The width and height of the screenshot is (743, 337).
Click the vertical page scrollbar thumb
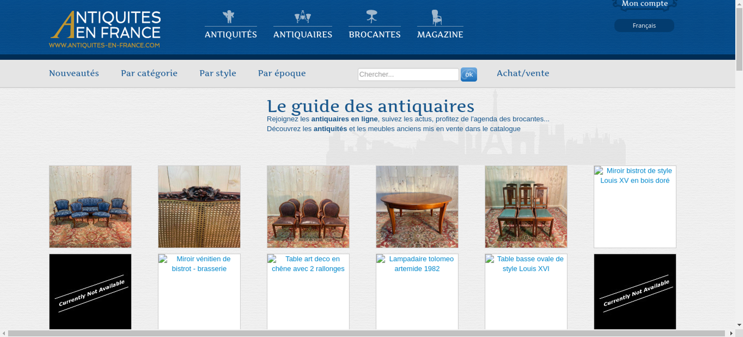(x=739, y=39)
